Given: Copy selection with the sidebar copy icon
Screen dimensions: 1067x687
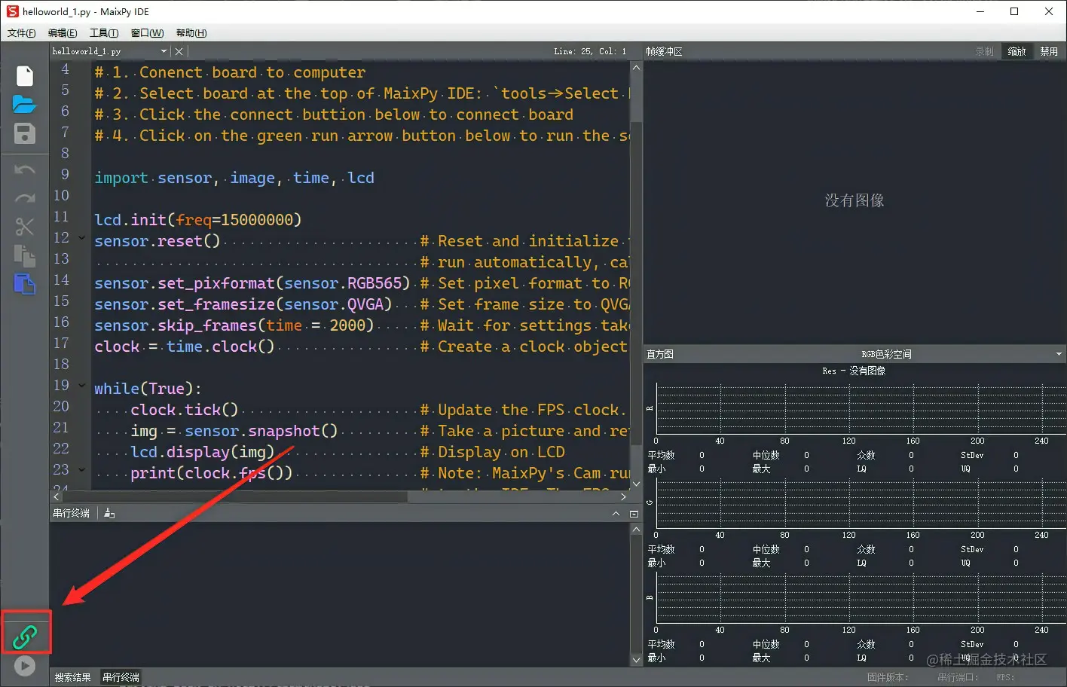Looking at the screenshot, I should (x=25, y=255).
